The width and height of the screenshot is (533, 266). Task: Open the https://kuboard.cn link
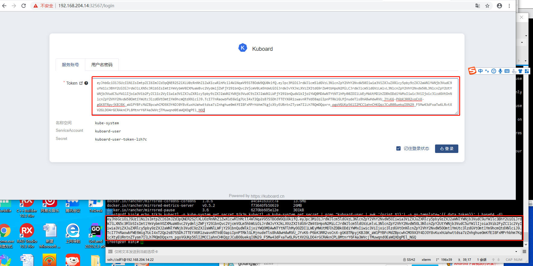pos(268,196)
